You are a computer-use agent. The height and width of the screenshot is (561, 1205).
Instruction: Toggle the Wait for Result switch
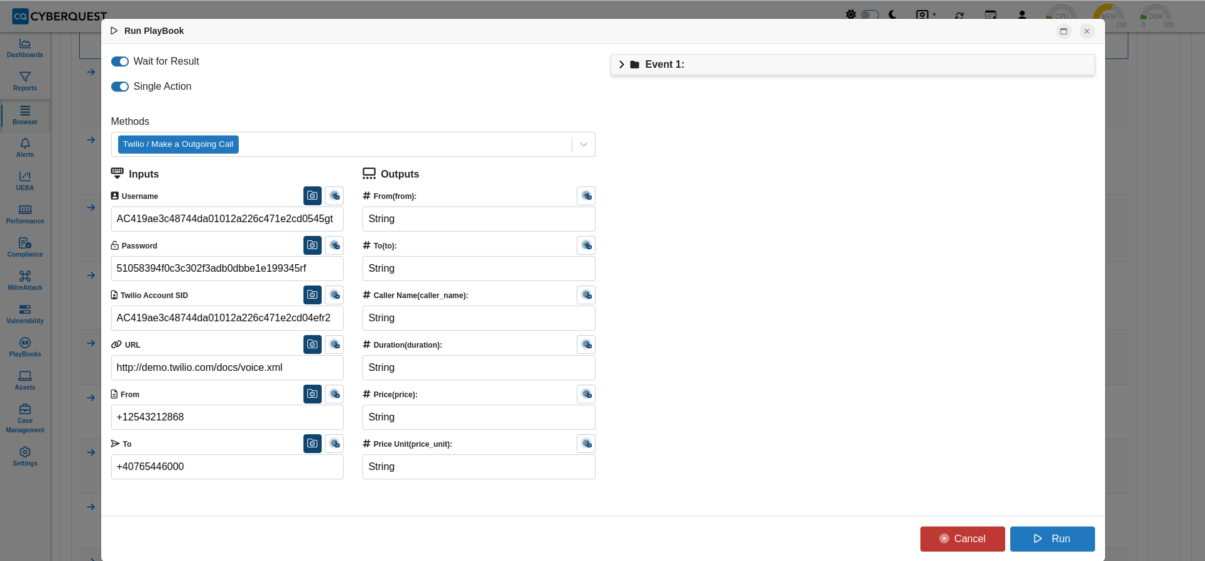click(120, 61)
